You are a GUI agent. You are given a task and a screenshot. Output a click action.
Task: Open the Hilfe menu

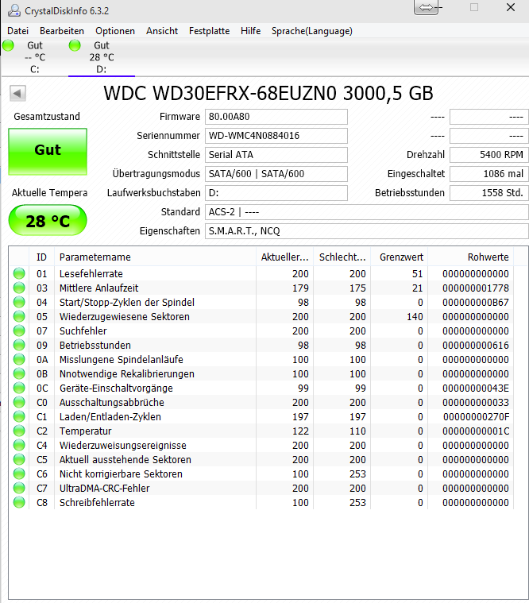(x=251, y=31)
